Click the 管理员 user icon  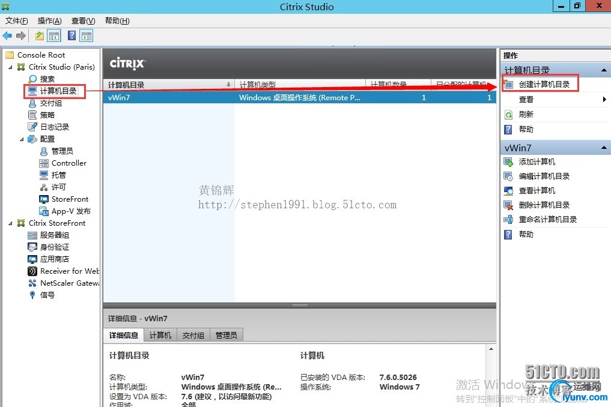click(x=44, y=151)
